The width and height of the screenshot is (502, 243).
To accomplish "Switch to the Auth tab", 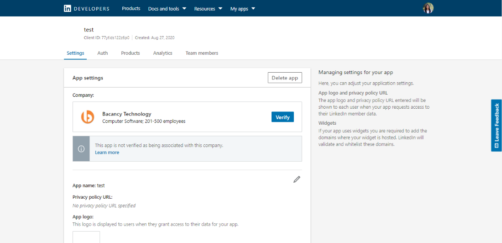I will click(x=102, y=53).
